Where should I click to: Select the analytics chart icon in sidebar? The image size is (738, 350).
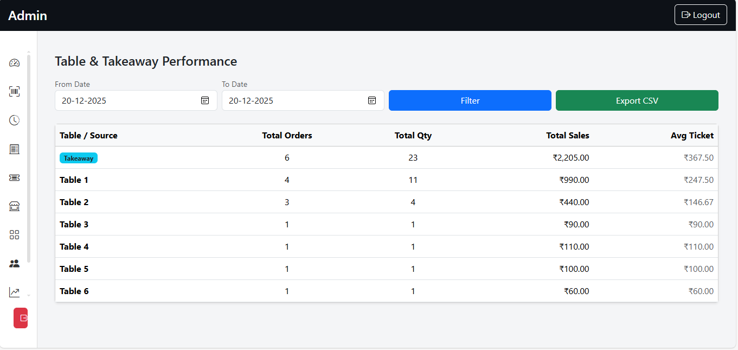[14, 292]
